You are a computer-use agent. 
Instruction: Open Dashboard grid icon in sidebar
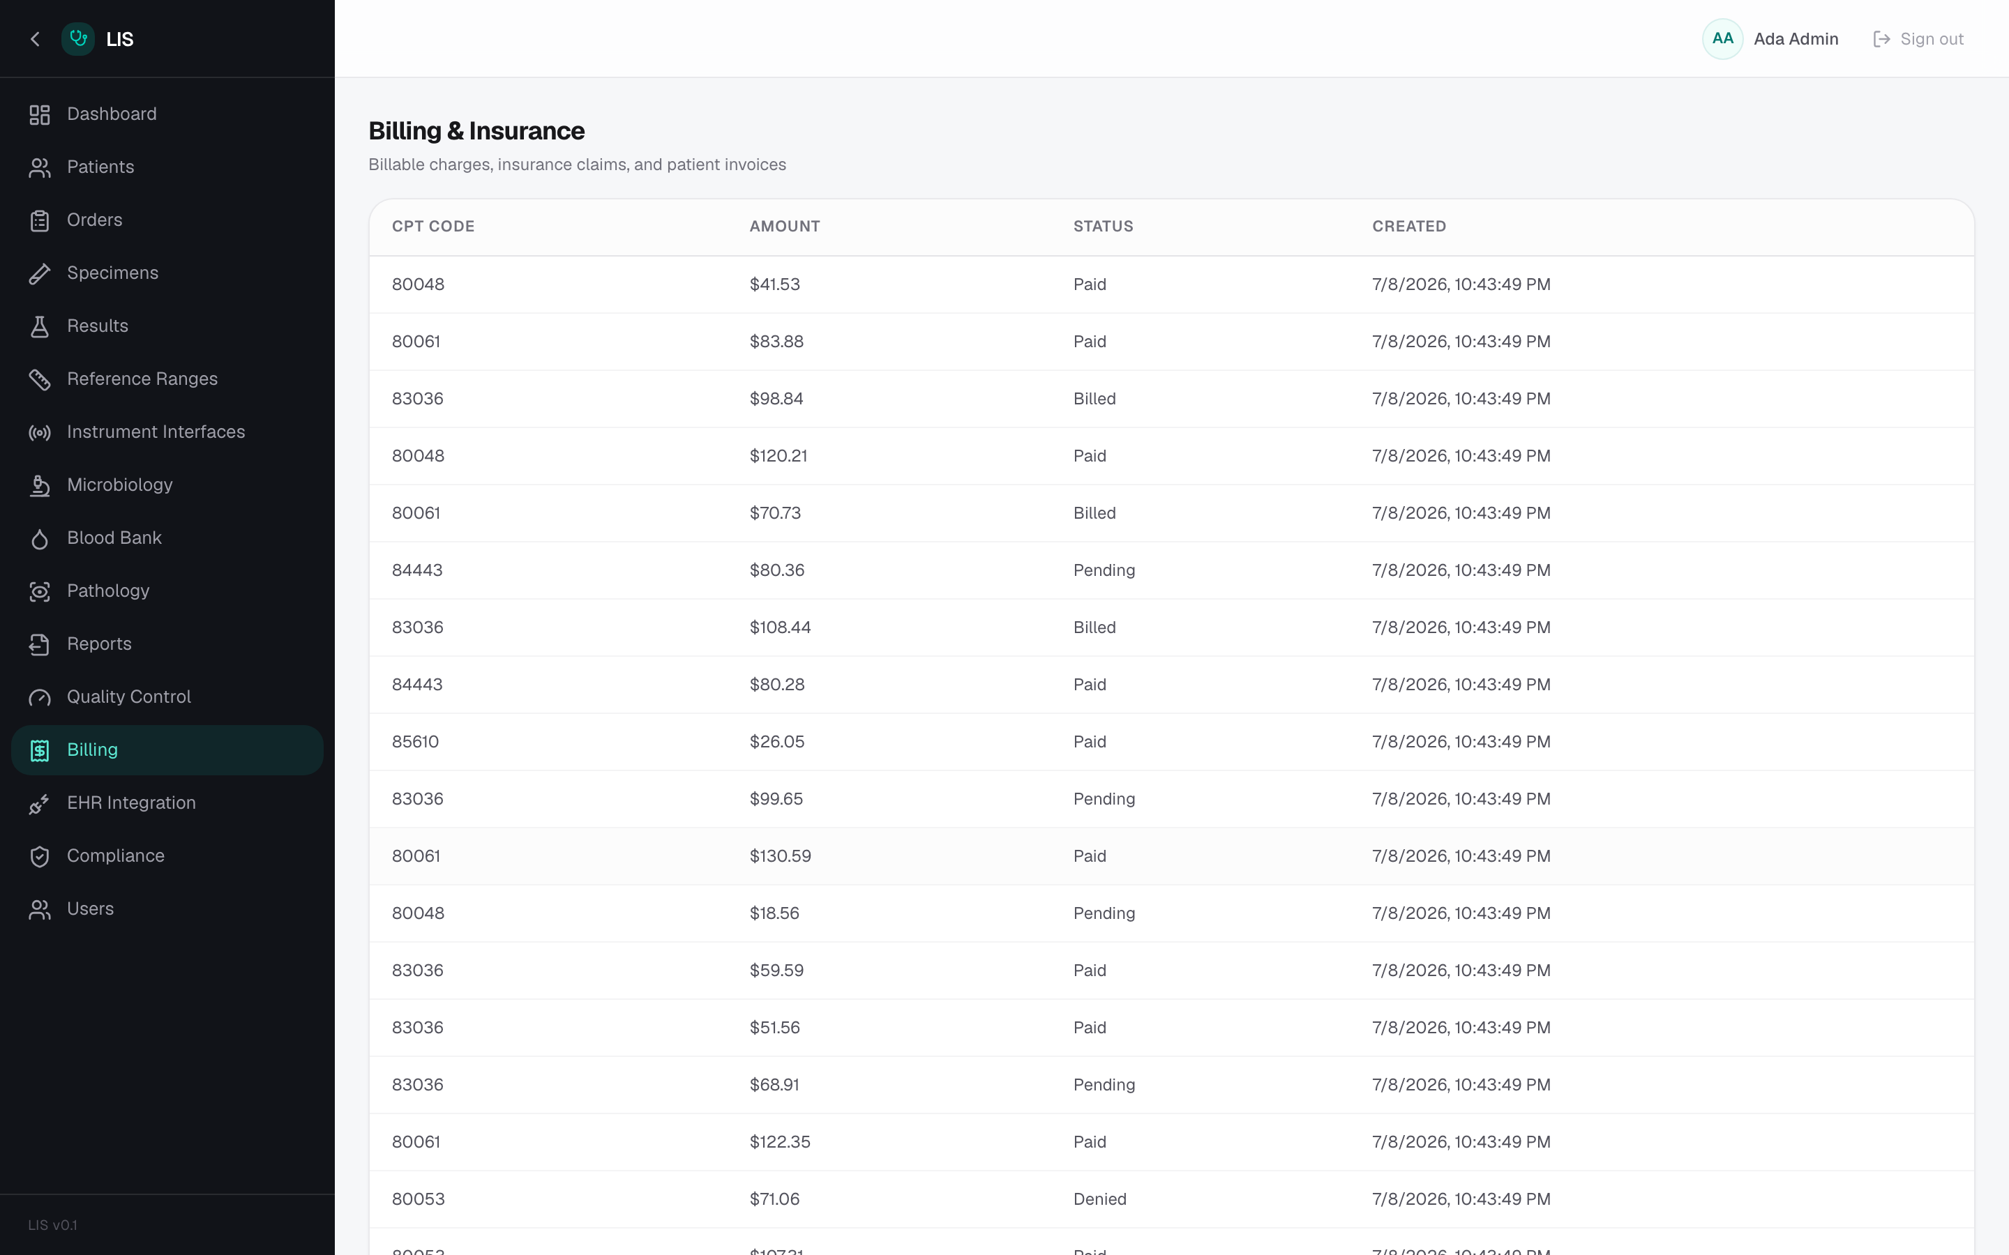pyautogui.click(x=39, y=114)
